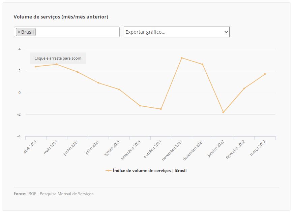This screenshot has width=294, height=213.
Task: Select the novembro 2021 peak data point
Action: pos(182,58)
